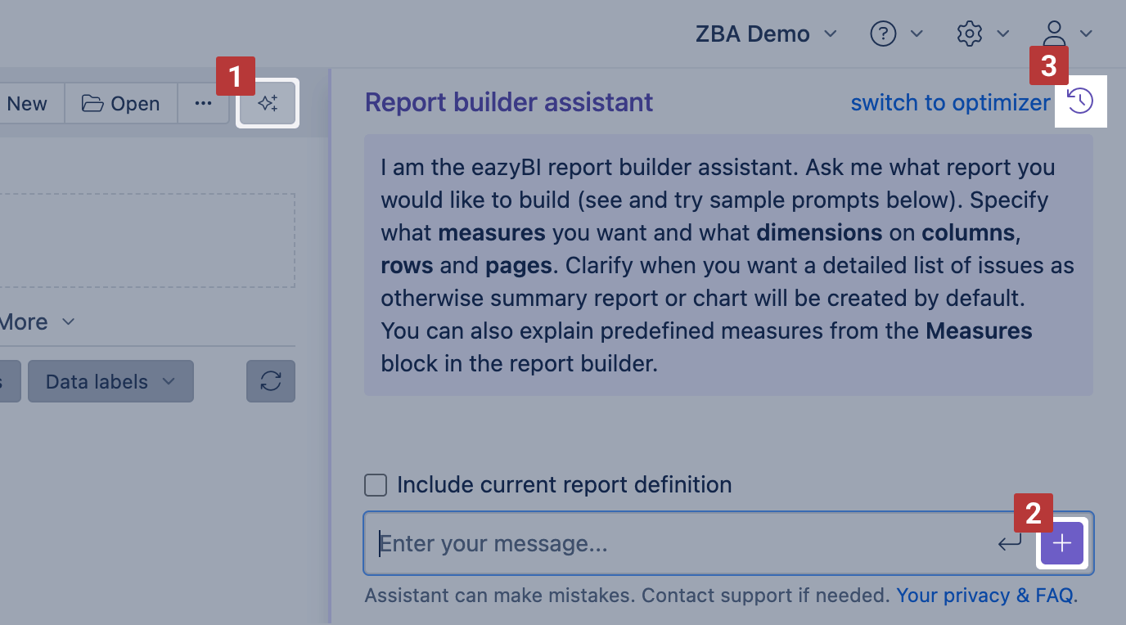The width and height of the screenshot is (1126, 625).
Task: Enable Include current report definition checkbox
Action: click(x=376, y=485)
